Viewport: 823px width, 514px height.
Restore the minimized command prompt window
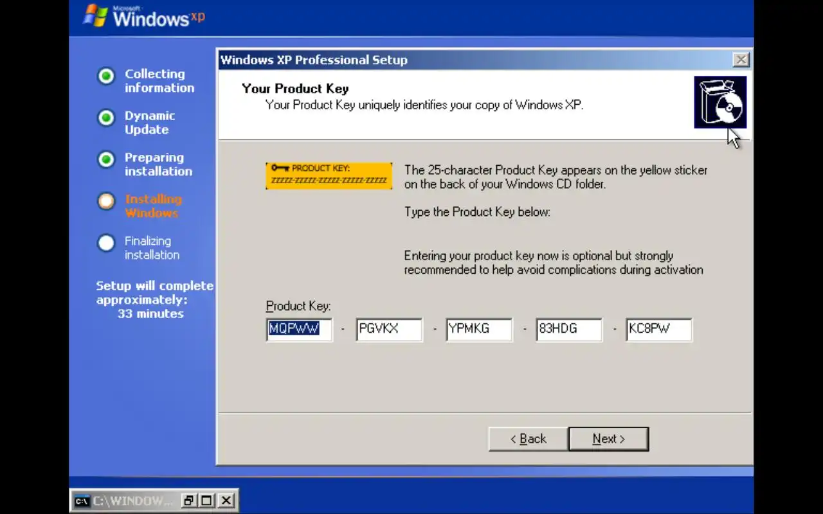coord(189,501)
